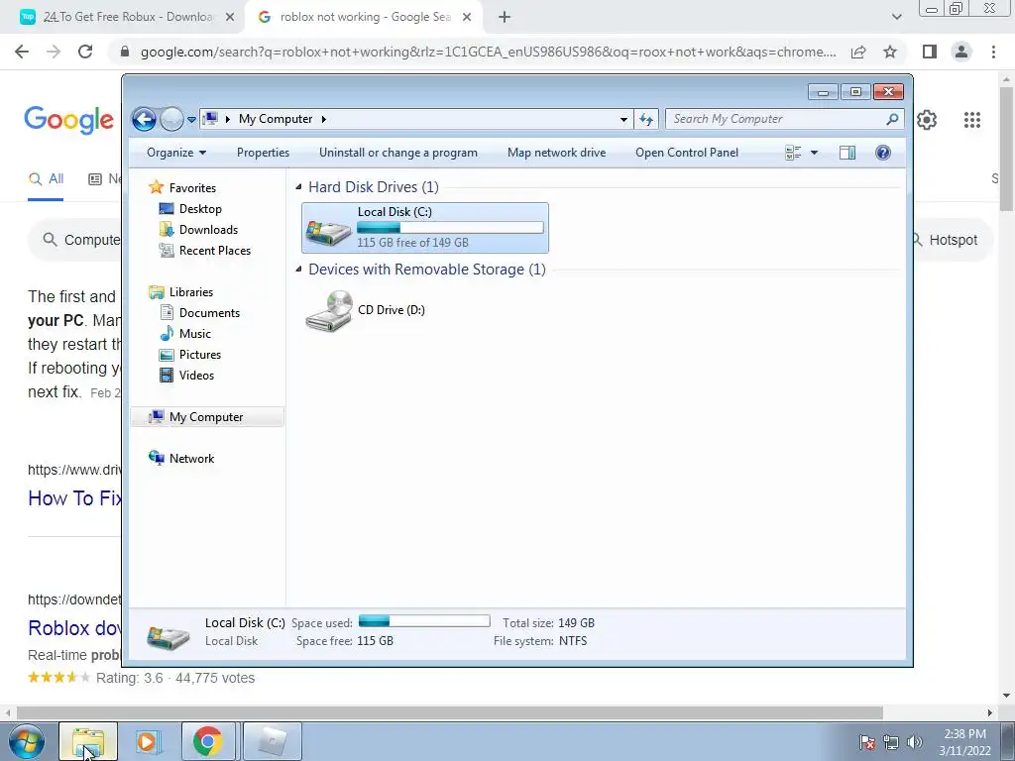Open Chrome three-dot menu
This screenshot has height=761, width=1015.
coord(993,52)
